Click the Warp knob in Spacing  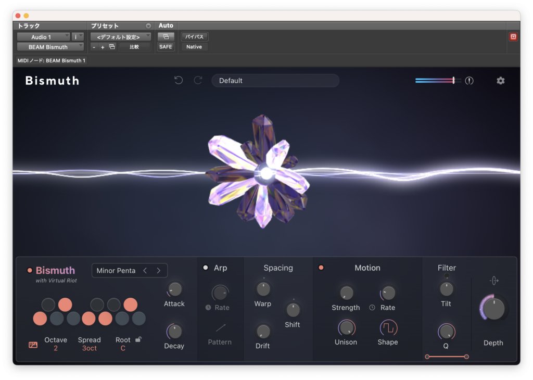click(x=263, y=289)
